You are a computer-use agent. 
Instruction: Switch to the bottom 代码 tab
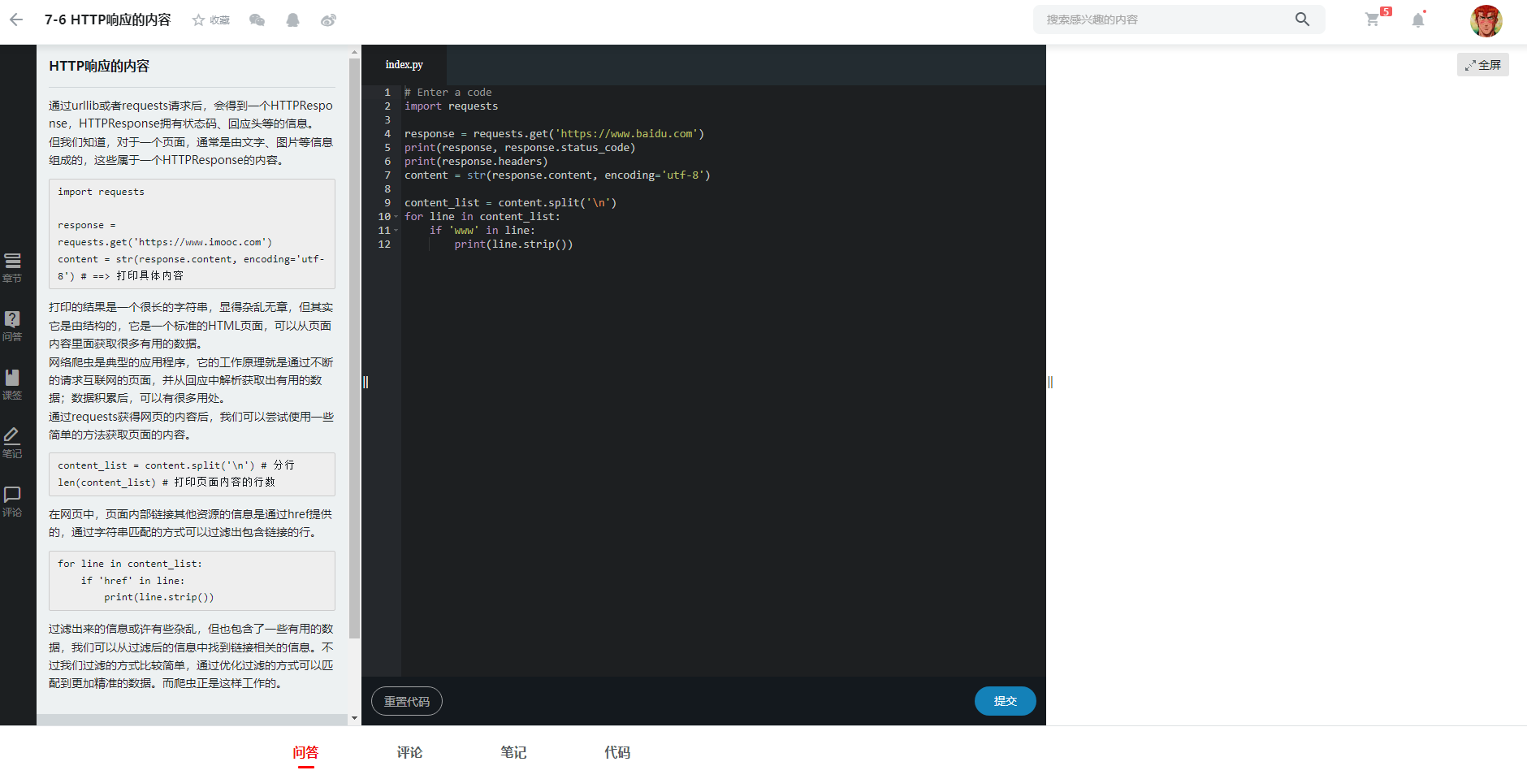(x=617, y=752)
